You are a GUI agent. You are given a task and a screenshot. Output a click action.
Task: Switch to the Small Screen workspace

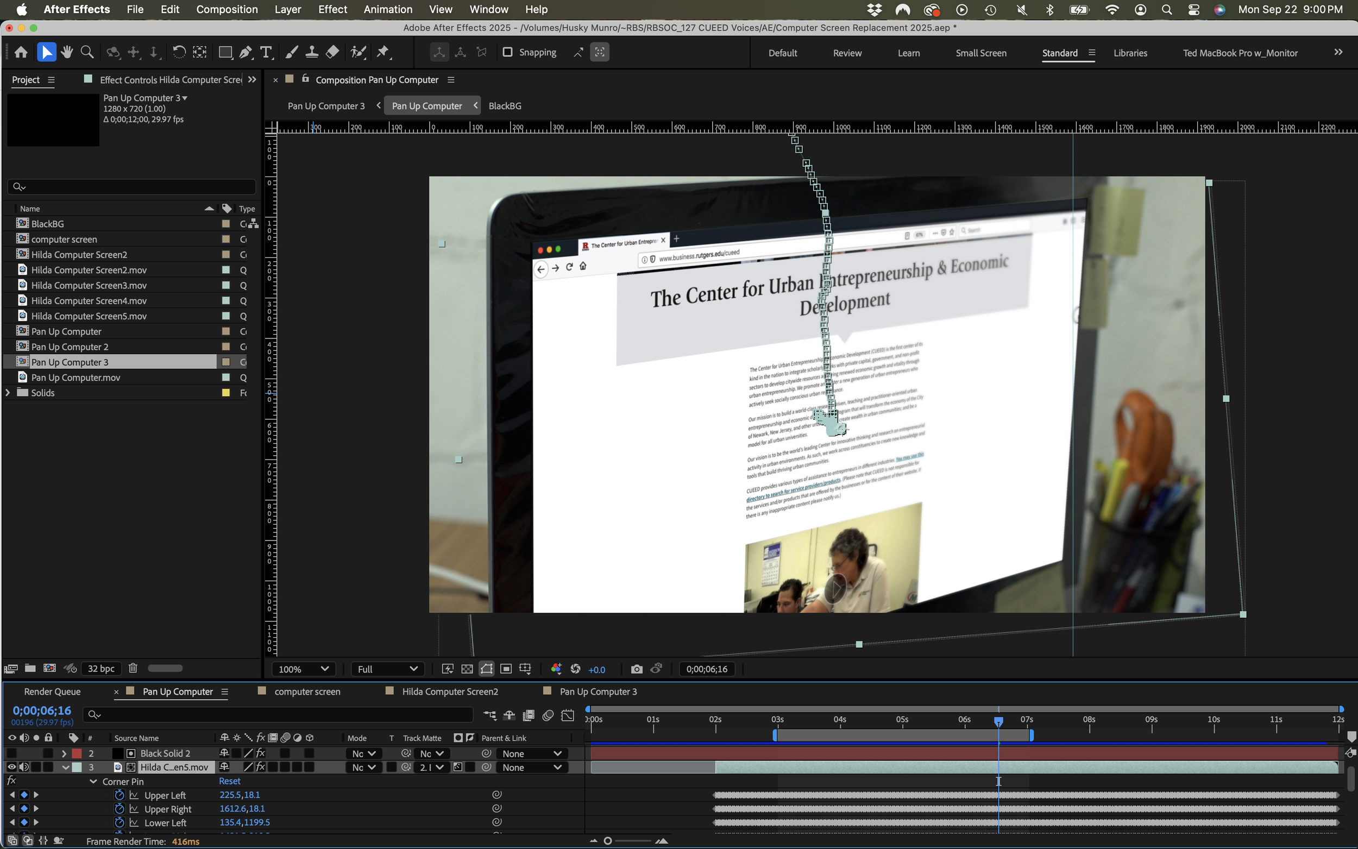coord(980,53)
